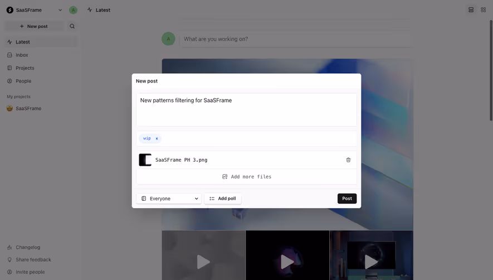Click the green avatar beside composer field
This screenshot has width=493, height=280.
[168, 38]
